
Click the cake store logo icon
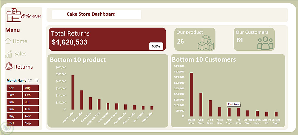tap(13, 15)
